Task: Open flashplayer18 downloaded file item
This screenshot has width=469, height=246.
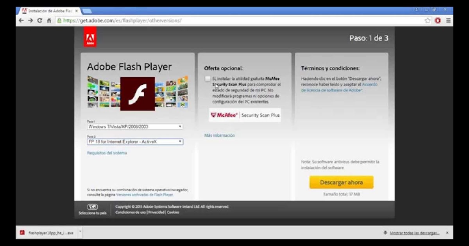Action: 47,233
